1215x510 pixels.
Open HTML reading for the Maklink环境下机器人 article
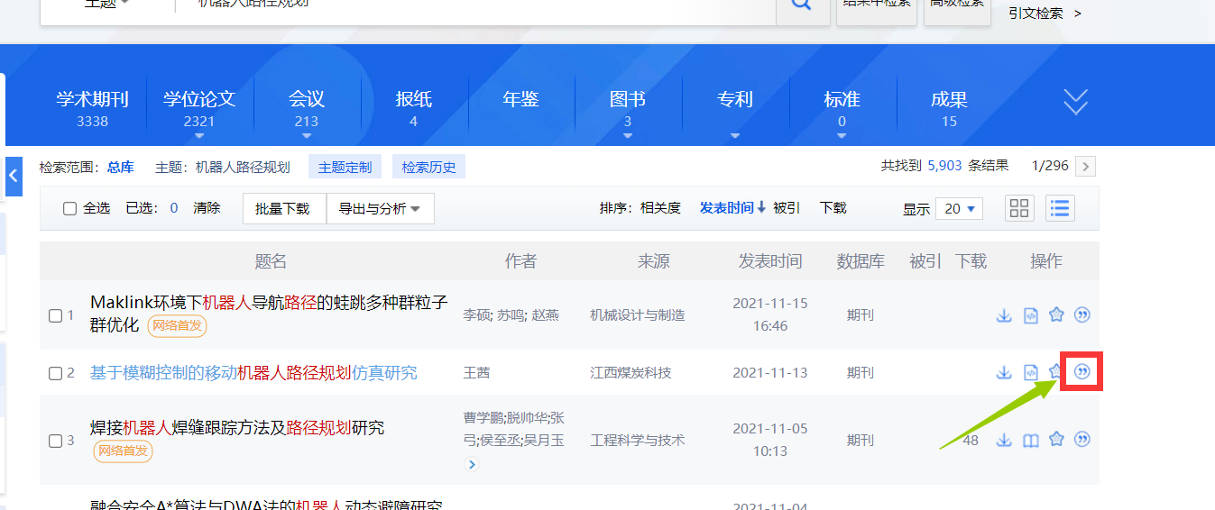(x=1031, y=315)
